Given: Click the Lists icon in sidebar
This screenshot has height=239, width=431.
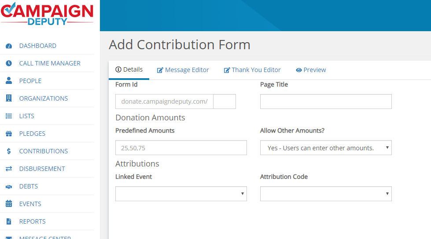Looking at the screenshot, I should pos(9,116).
